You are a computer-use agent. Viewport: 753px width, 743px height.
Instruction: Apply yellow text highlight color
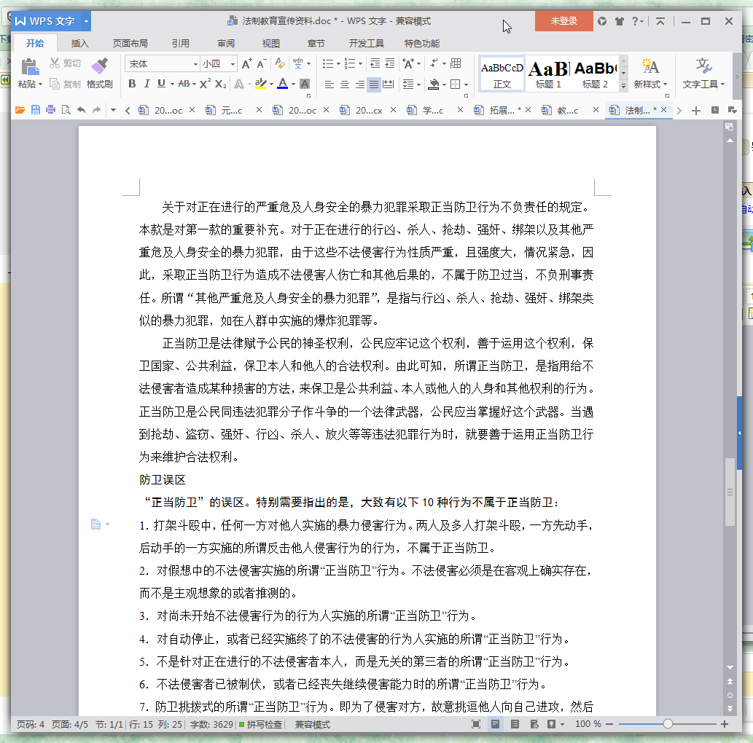pyautogui.click(x=260, y=84)
